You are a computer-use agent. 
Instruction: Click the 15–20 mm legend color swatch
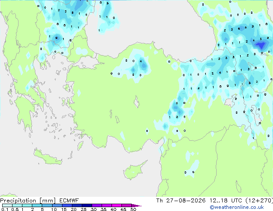point(67,205)
